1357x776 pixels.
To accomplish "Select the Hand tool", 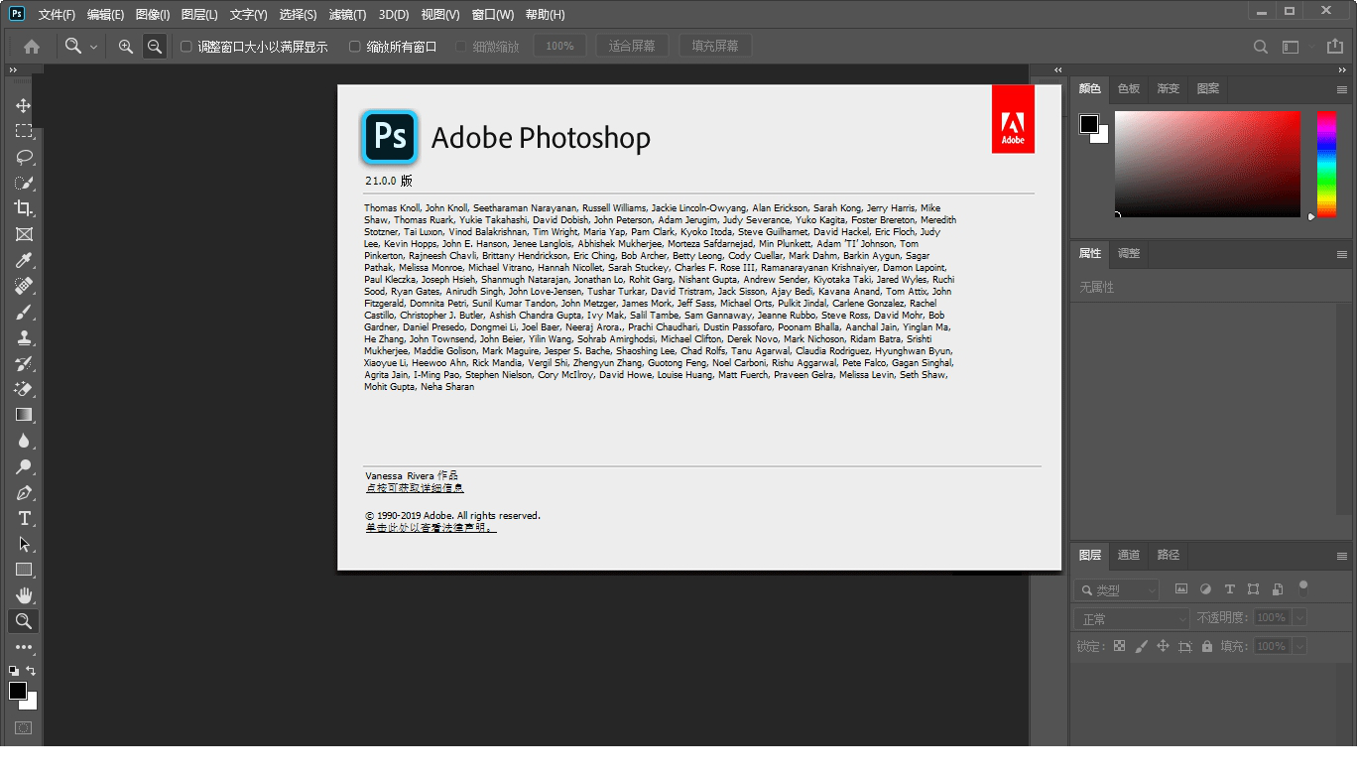I will (x=25, y=594).
